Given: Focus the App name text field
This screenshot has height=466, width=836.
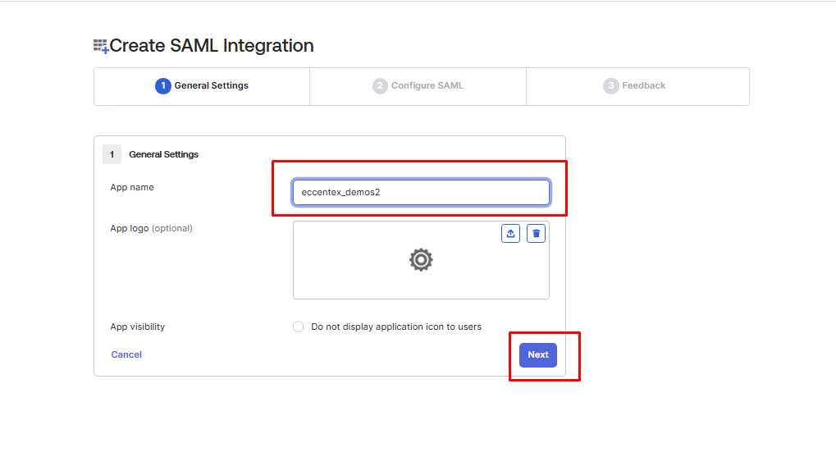Looking at the screenshot, I should [x=421, y=192].
